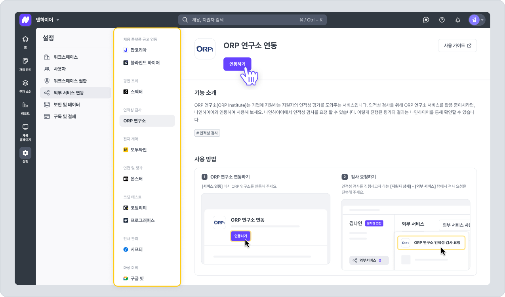
Task: Open the user profile avatar dropdown
Action: click(x=476, y=20)
